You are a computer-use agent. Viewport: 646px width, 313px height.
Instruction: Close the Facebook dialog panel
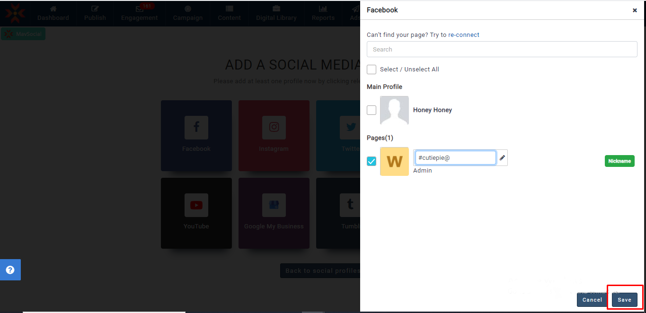(635, 10)
